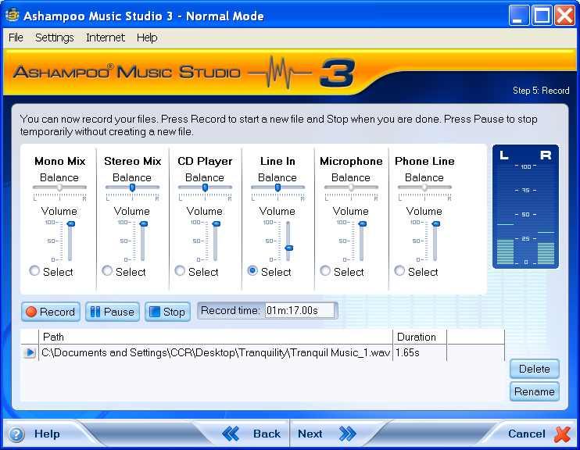This screenshot has width=580, height=450.
Task: Click the Ashampoo title bar app icon
Action: click(12, 16)
